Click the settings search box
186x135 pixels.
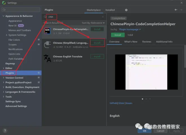21,10
